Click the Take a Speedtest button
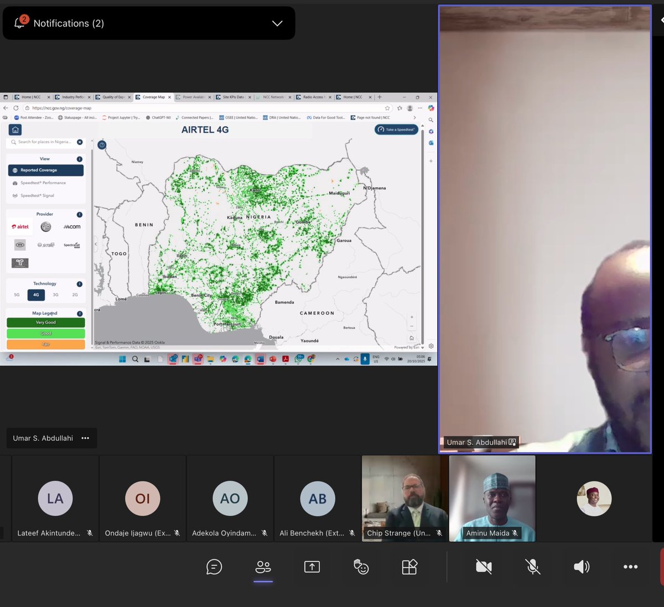Screen dimensions: 664x607 pyautogui.click(x=396, y=129)
